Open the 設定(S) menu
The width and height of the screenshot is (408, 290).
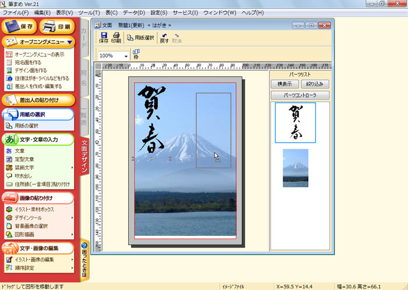159,12
